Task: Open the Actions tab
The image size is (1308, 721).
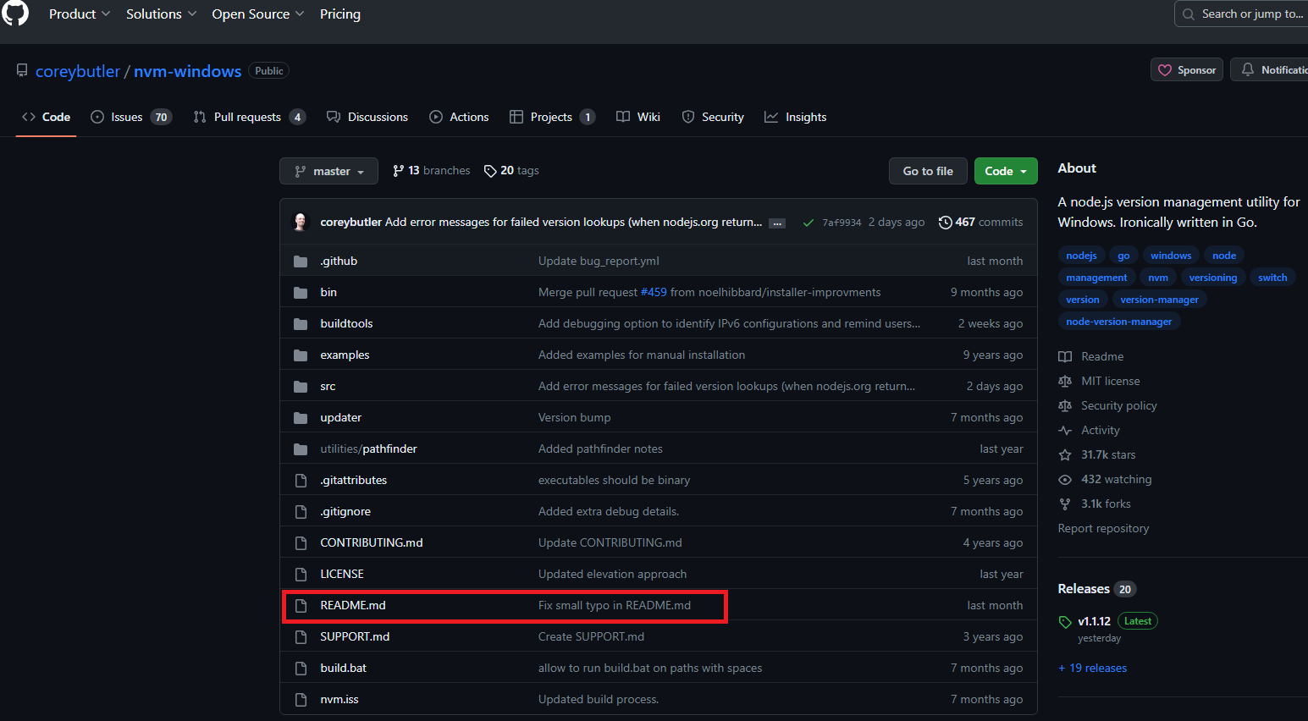Action: [x=459, y=118]
